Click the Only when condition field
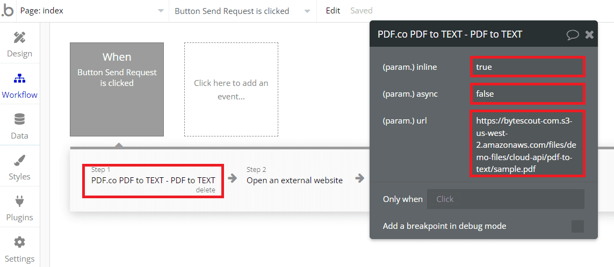Screen dimensions: 614x267 [505, 199]
